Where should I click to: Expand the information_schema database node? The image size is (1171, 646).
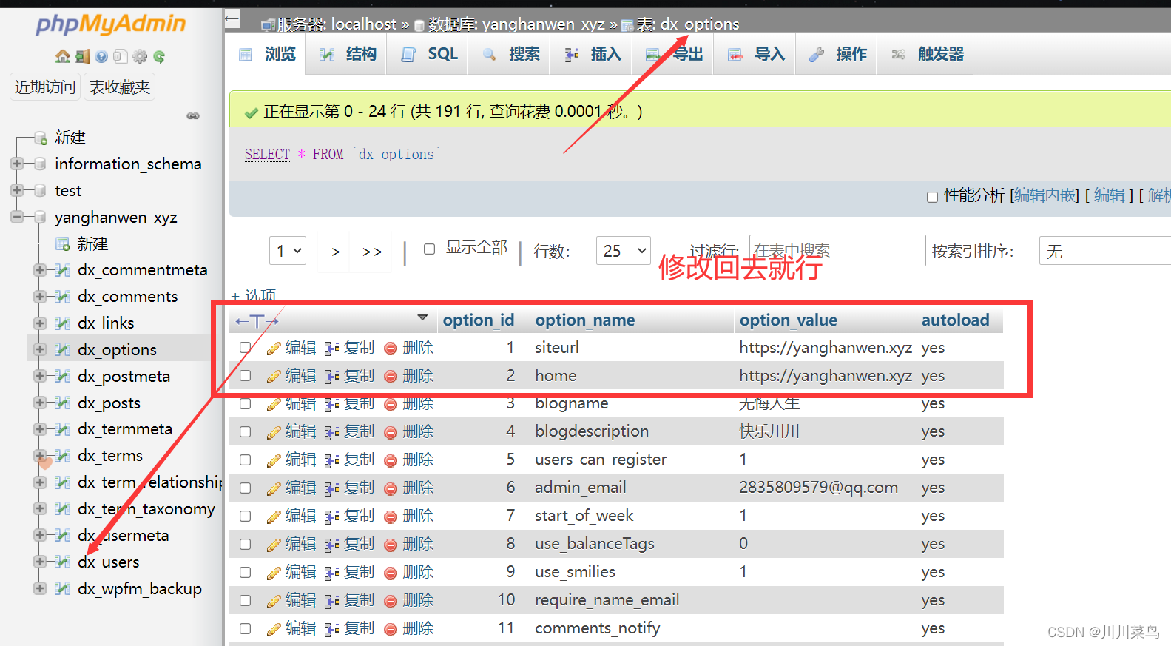click(x=17, y=164)
